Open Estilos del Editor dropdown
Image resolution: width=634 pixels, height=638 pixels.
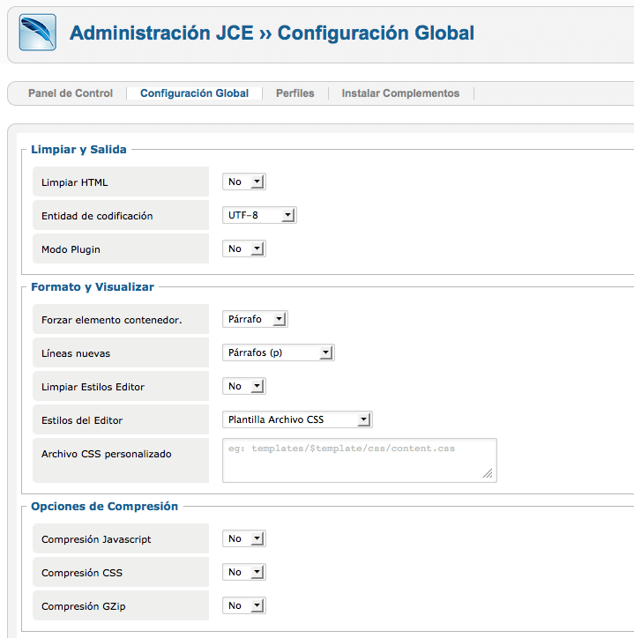297,419
